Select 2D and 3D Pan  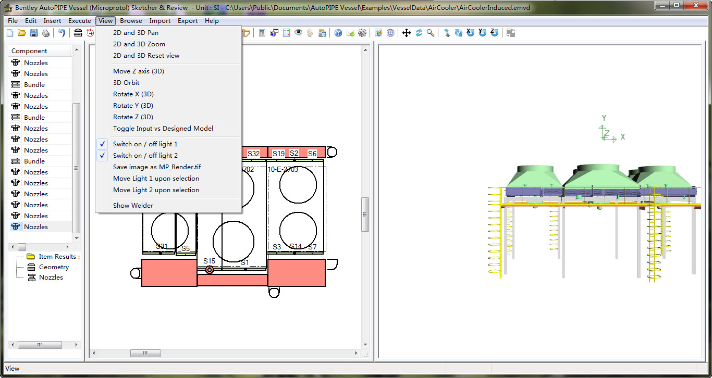click(x=168, y=33)
